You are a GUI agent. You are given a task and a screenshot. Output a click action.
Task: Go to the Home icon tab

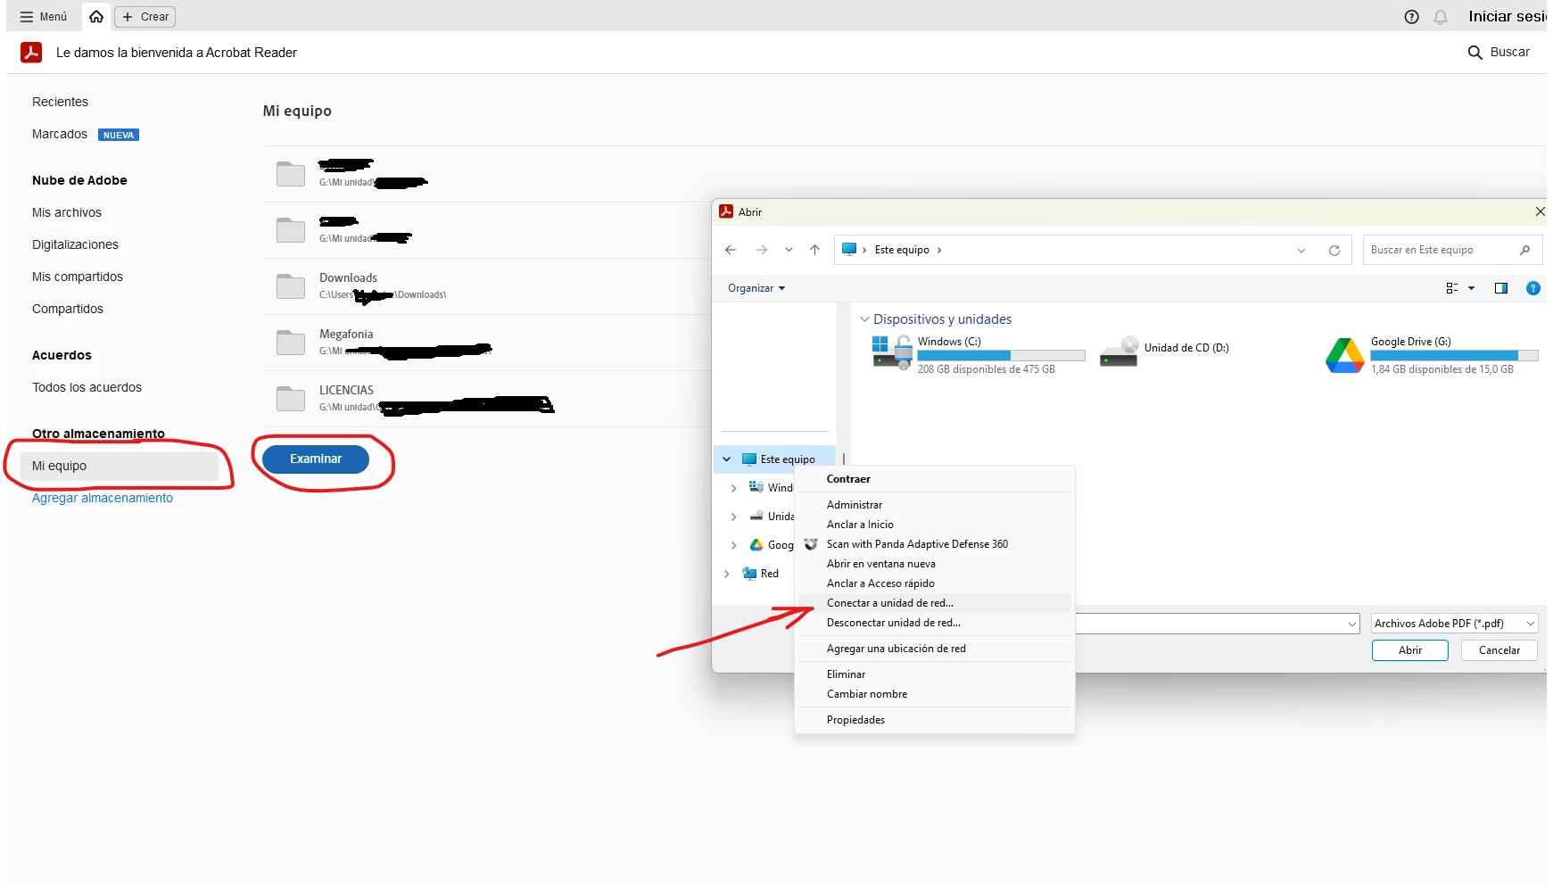(96, 17)
